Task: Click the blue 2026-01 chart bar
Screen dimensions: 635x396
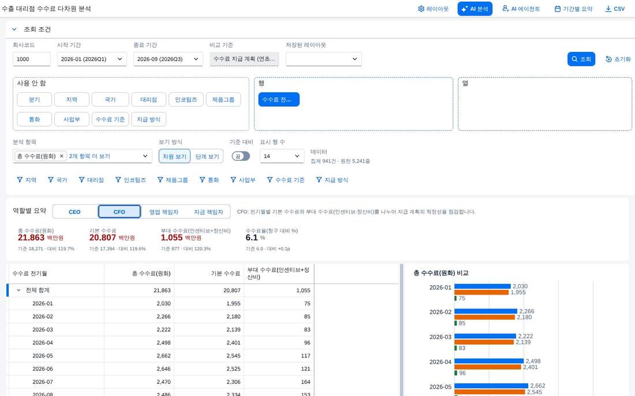Action: click(x=483, y=286)
